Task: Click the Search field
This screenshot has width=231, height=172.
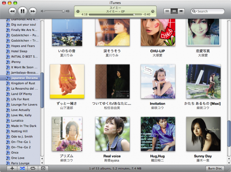Action: (x=208, y=11)
